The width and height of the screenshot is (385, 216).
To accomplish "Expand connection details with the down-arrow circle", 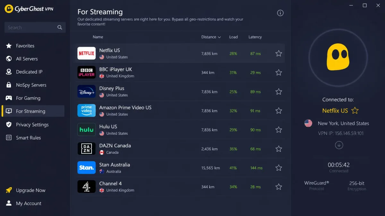I will point(339,145).
